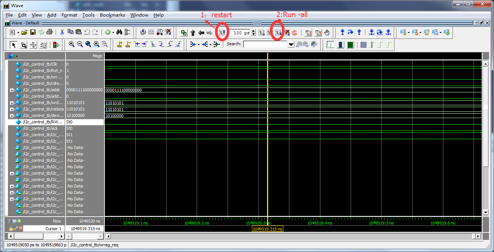The width and height of the screenshot is (494, 252).
Task: Cut selection with the scissors icon
Action: 62,32
